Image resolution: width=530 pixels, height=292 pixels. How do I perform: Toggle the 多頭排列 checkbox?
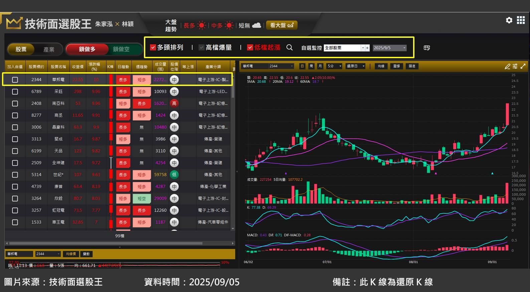pyautogui.click(x=153, y=47)
